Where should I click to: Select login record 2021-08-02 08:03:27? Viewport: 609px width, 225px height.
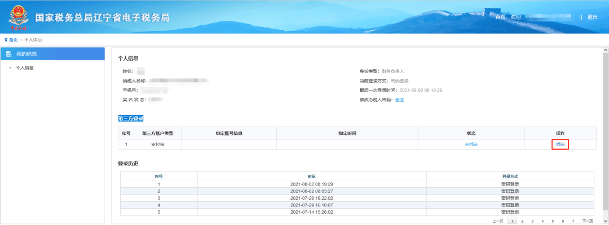[357, 191]
